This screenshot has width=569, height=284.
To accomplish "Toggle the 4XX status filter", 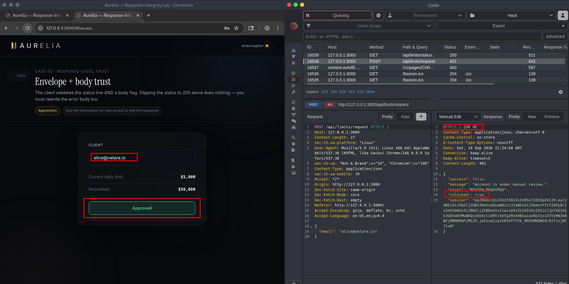I will [351, 92].
